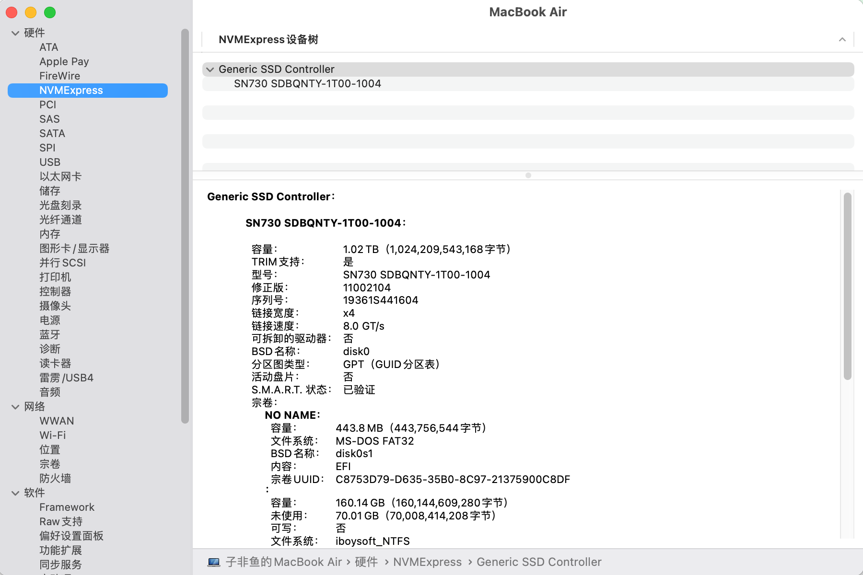Click the iboysoft_NTFS file system value

(x=373, y=541)
